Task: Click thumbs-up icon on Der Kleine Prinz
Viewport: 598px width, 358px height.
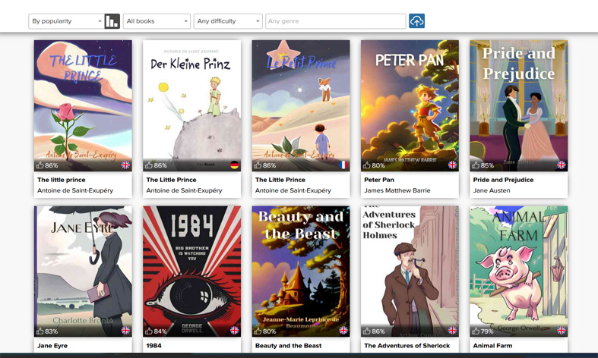Action: pos(149,165)
